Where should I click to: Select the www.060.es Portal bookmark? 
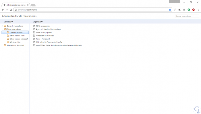click(59, 45)
